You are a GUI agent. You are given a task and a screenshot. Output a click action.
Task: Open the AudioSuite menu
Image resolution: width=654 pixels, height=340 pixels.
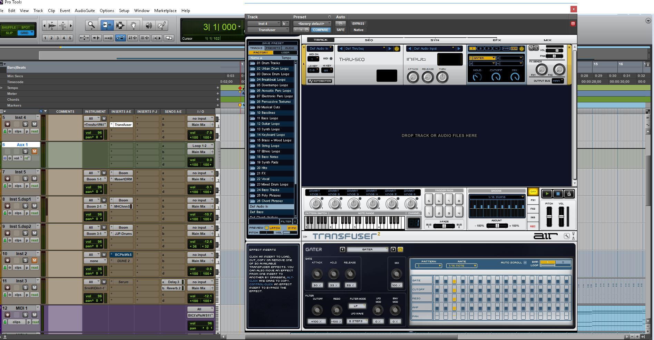click(85, 11)
